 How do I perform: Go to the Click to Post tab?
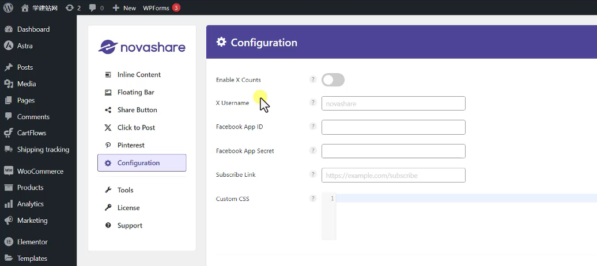(136, 128)
